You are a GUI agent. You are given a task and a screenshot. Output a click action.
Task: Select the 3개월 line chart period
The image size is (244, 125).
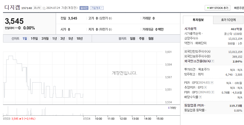pos(45,38)
